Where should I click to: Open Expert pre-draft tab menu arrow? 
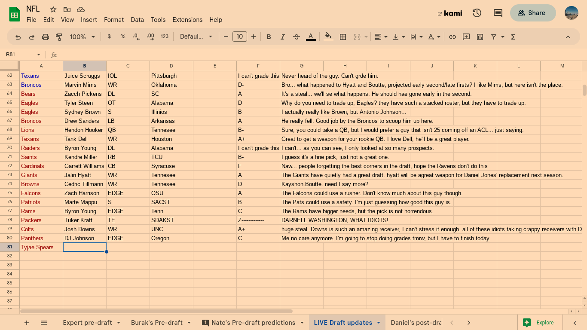[x=119, y=323]
